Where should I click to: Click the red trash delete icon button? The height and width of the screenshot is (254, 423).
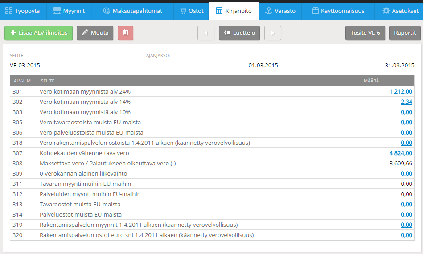tap(125, 33)
